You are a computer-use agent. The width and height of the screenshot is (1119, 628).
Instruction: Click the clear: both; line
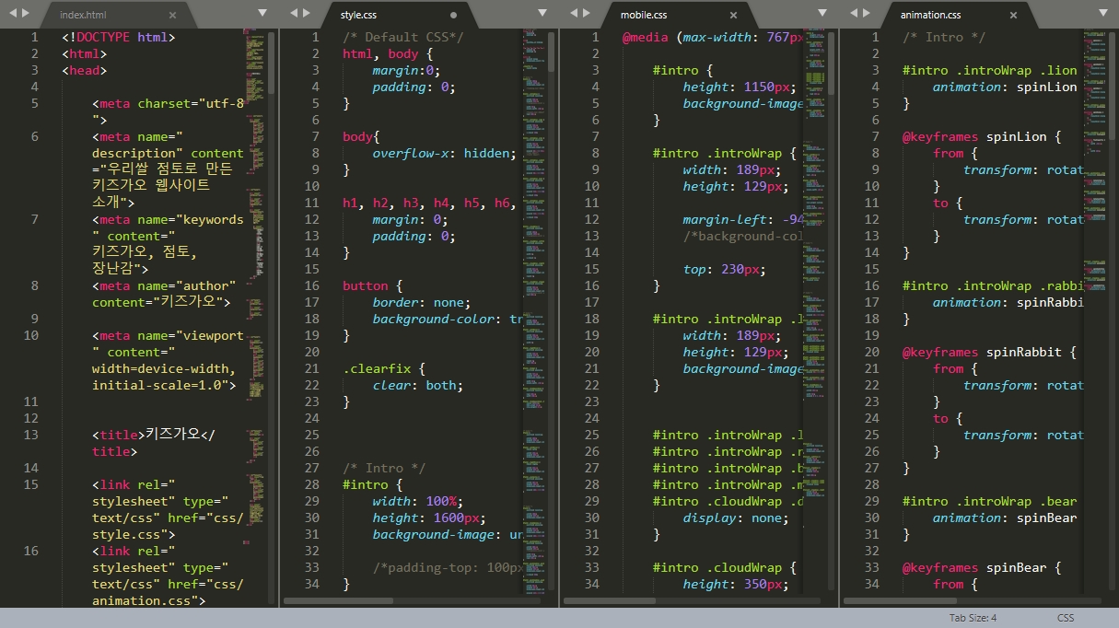coord(418,385)
